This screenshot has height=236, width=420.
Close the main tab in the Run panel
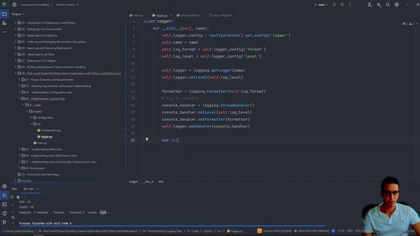[x=37, y=189]
